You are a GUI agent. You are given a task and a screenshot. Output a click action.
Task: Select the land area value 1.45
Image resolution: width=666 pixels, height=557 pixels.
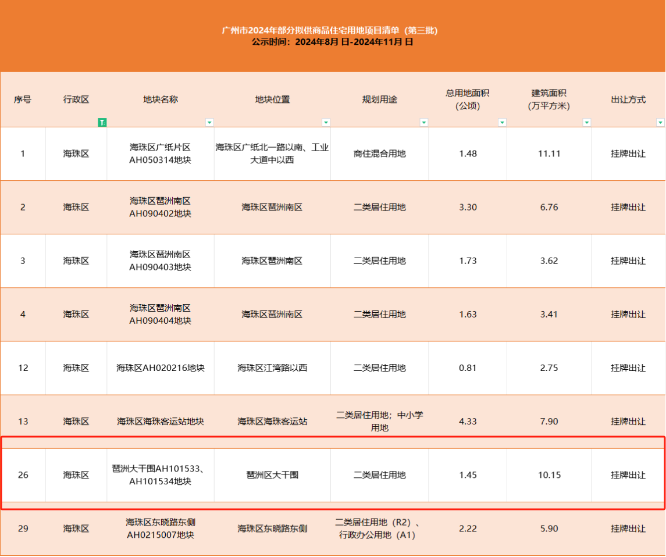[468, 474]
